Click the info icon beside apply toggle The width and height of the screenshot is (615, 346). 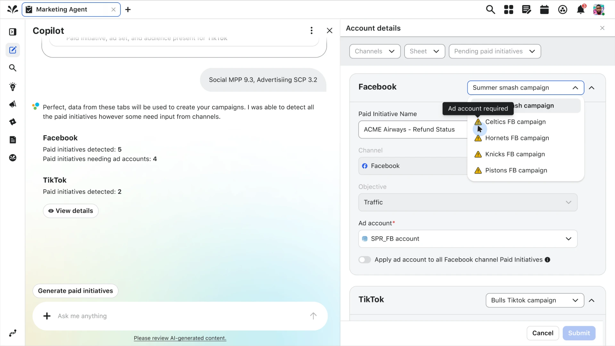point(547,260)
